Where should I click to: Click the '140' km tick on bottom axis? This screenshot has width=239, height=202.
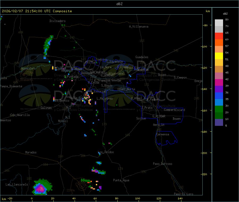pos(180,198)
